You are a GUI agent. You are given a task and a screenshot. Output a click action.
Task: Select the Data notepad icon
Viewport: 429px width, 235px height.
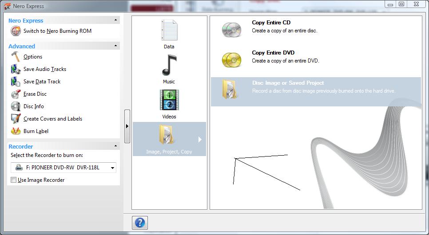(169, 30)
